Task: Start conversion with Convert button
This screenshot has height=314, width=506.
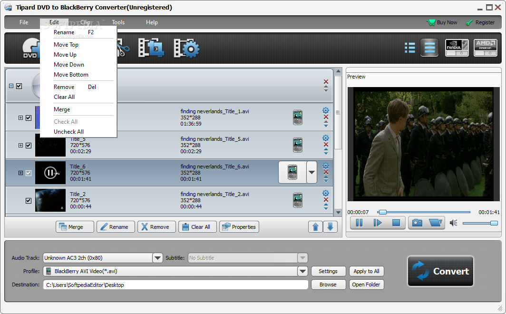Action: click(x=440, y=271)
